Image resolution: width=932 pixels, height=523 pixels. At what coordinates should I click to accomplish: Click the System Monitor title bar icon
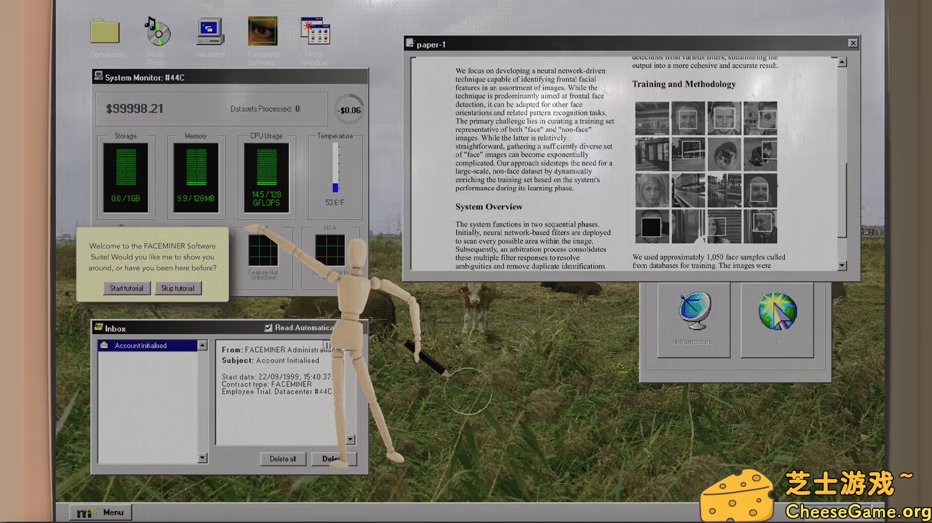pyautogui.click(x=99, y=76)
